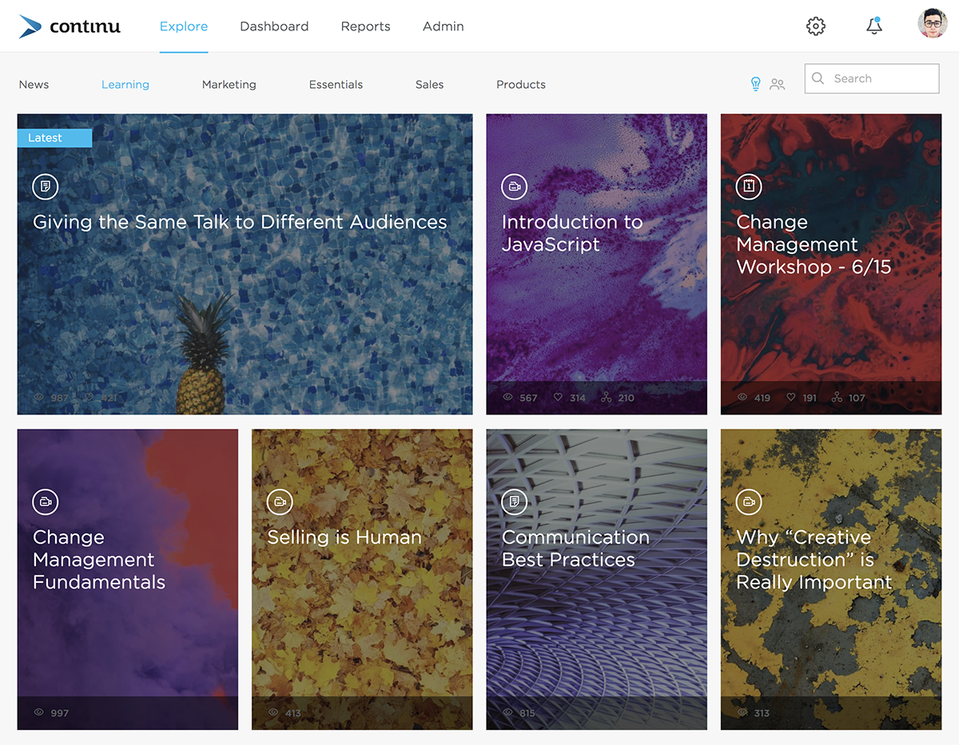Image resolution: width=959 pixels, height=745 pixels.
Task: Select the lightbulb learning view icon
Action: 755,84
